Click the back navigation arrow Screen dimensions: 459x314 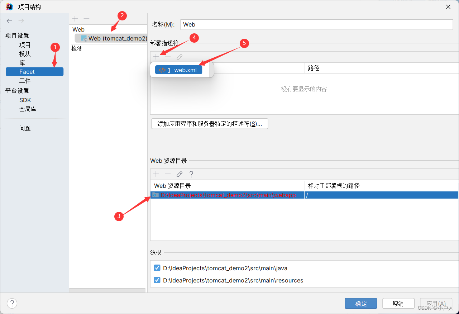point(9,20)
